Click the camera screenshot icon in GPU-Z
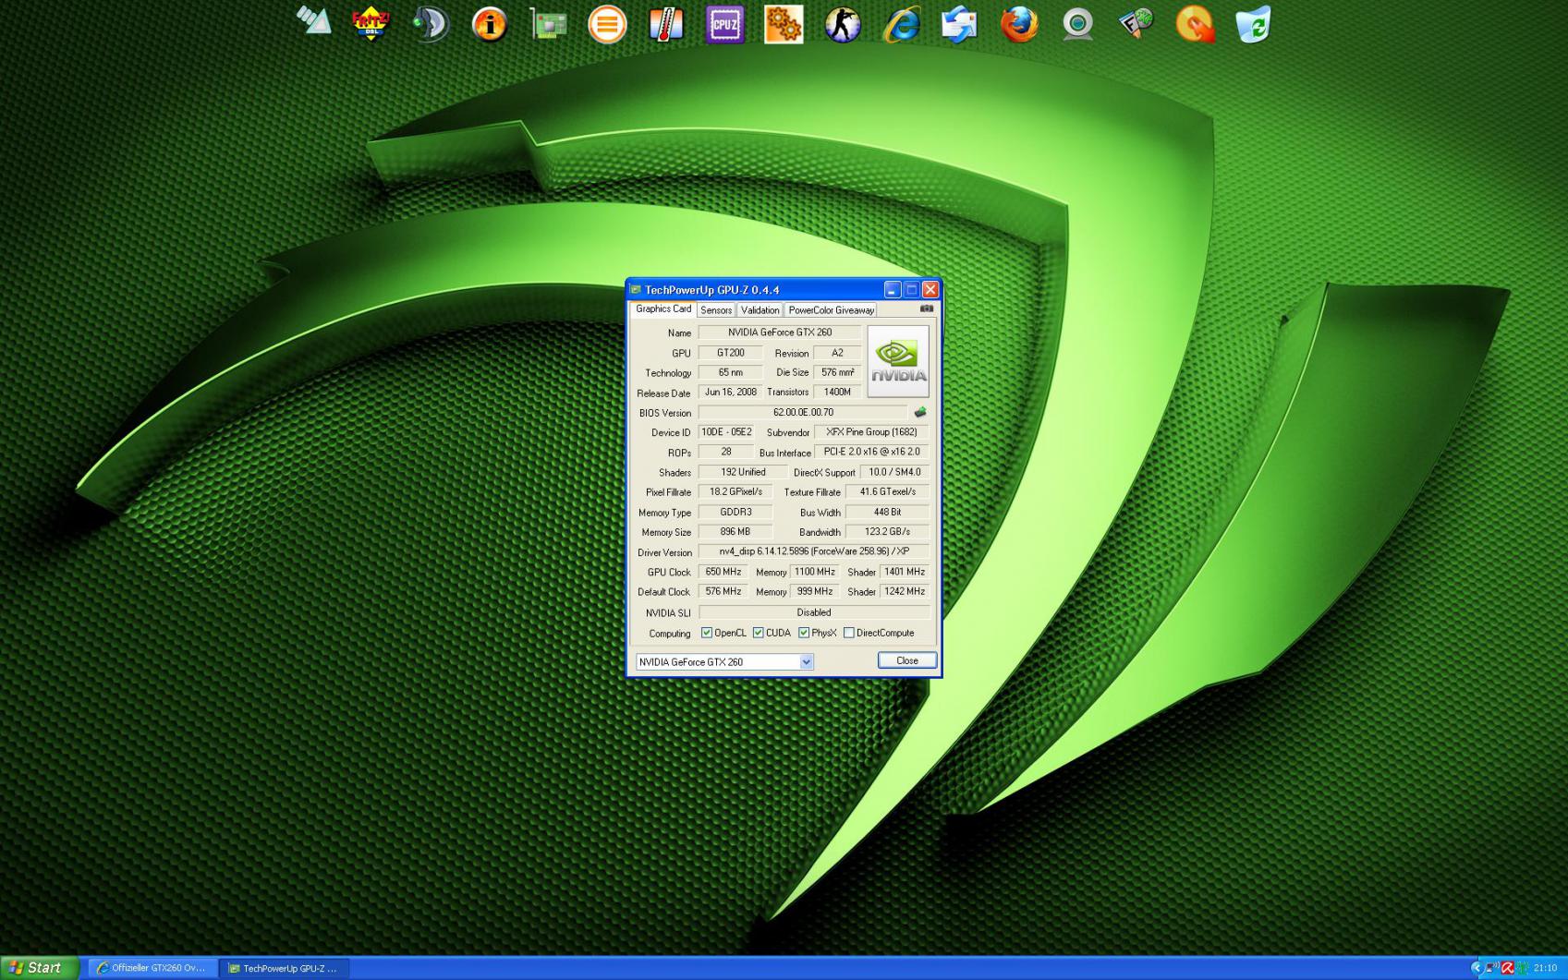Image resolution: width=1568 pixels, height=980 pixels. 926,309
